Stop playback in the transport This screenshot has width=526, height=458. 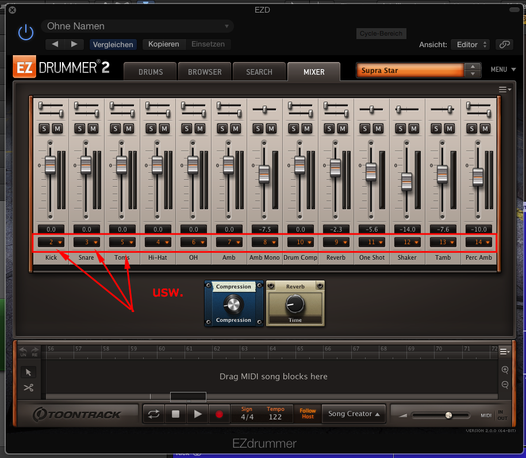175,414
